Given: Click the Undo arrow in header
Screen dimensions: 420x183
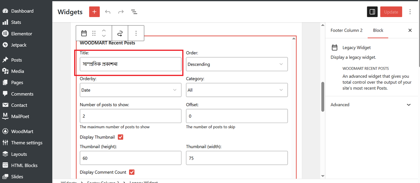Looking at the screenshot, I should (108, 12).
